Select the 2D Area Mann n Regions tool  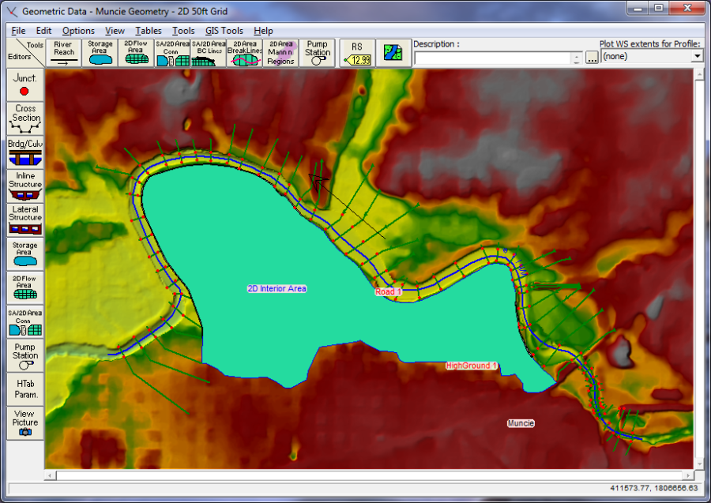pos(280,53)
